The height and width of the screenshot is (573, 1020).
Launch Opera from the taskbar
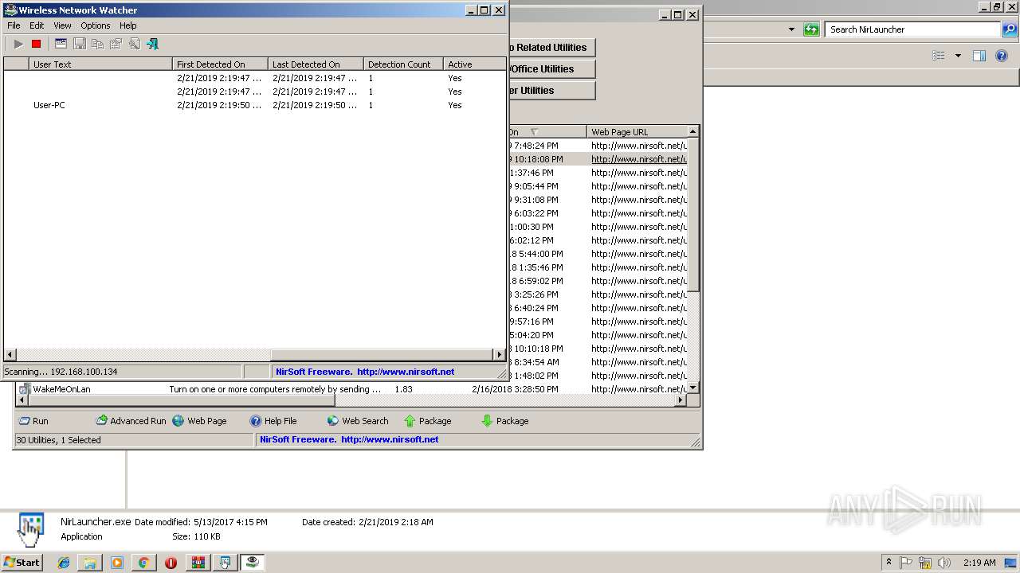click(x=171, y=563)
